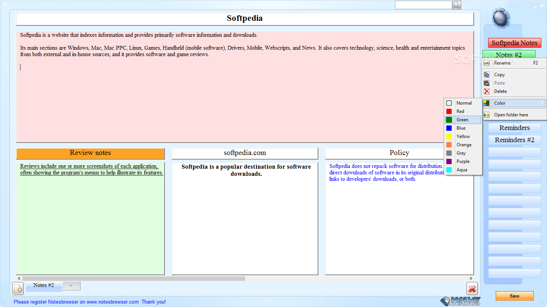Open the Reminders category

pos(514,128)
